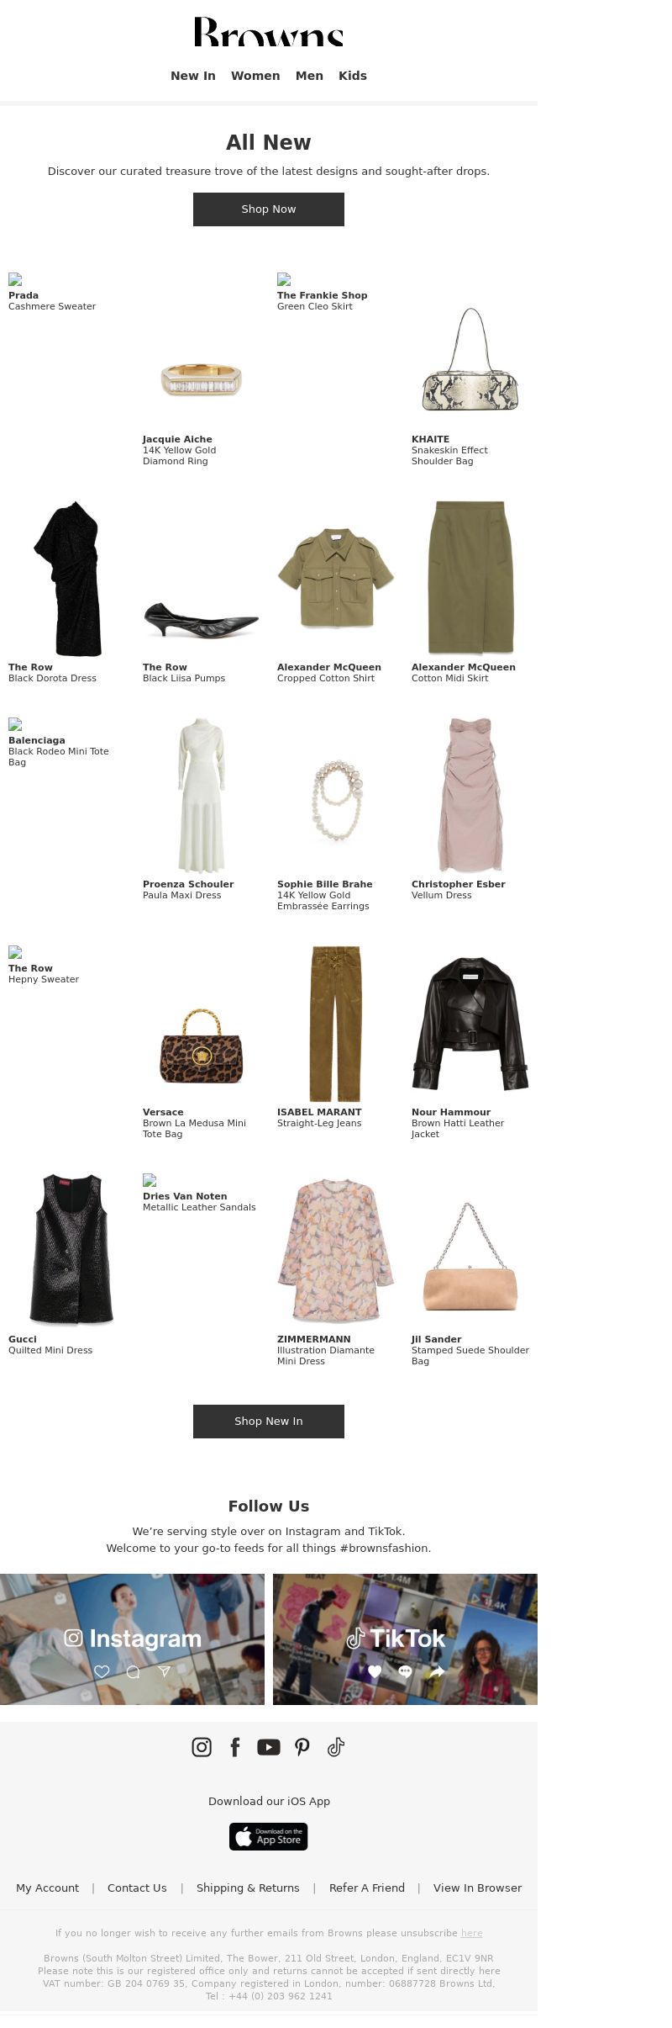The height and width of the screenshot is (2028, 672).
Task: Open the Browns logo at top
Action: pos(269,31)
